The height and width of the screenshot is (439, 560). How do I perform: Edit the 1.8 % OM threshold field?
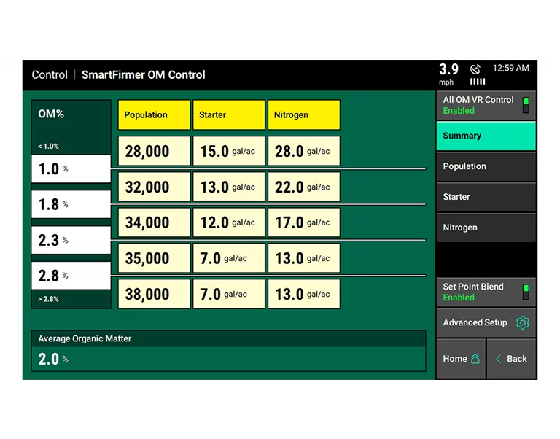(71, 204)
